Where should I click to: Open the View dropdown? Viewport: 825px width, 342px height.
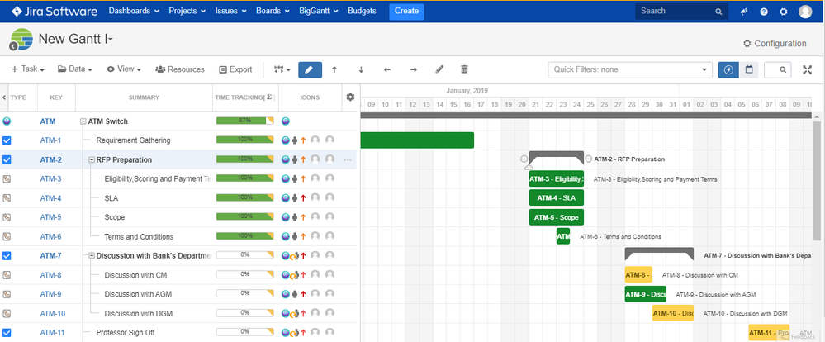[x=124, y=69]
